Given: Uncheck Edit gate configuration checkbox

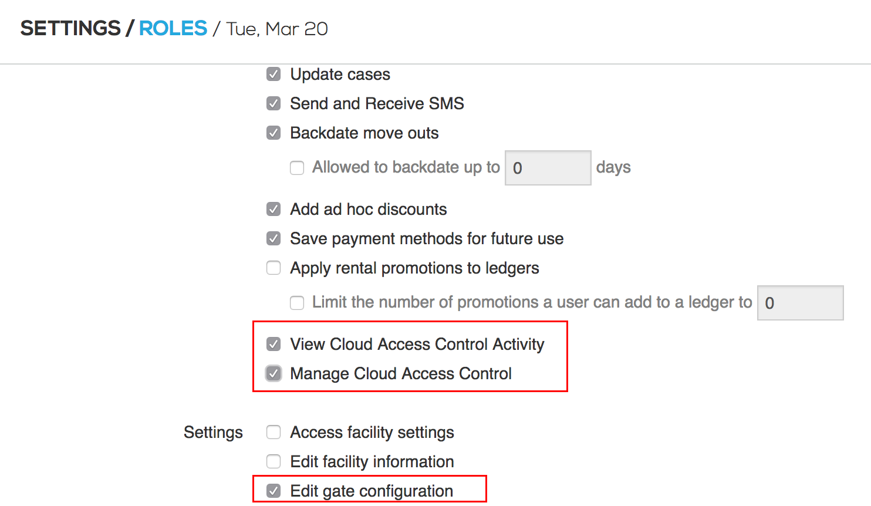Looking at the screenshot, I should [274, 491].
